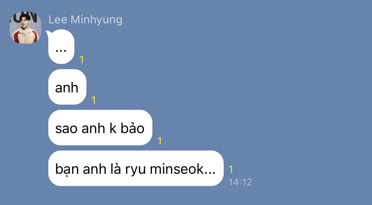
Task: Open Lee Minhyung's profile picture
Action: coord(25,28)
